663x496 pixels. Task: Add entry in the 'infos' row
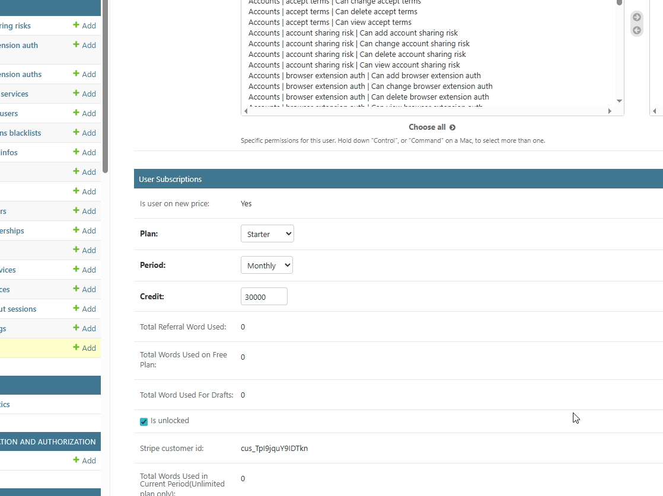click(85, 152)
